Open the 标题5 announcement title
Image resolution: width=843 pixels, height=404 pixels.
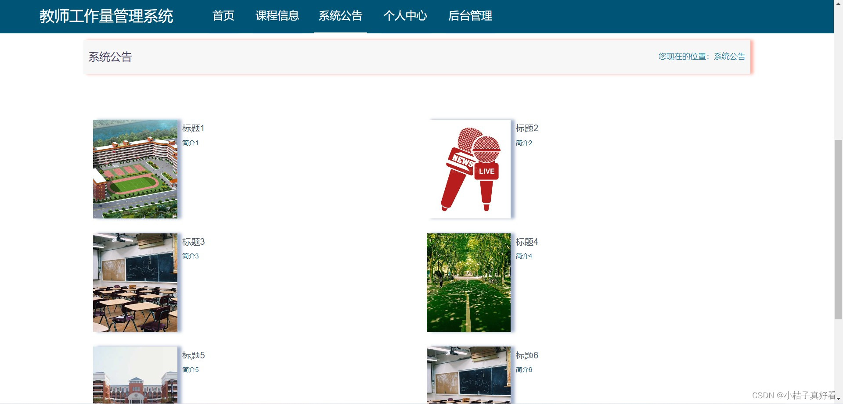pyautogui.click(x=193, y=355)
